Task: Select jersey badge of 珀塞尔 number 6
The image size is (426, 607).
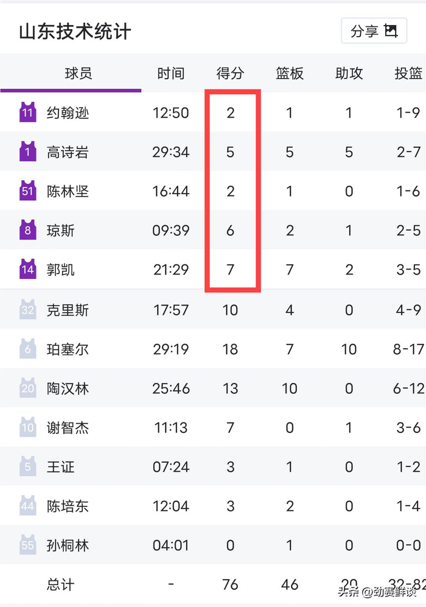Action: point(27,348)
